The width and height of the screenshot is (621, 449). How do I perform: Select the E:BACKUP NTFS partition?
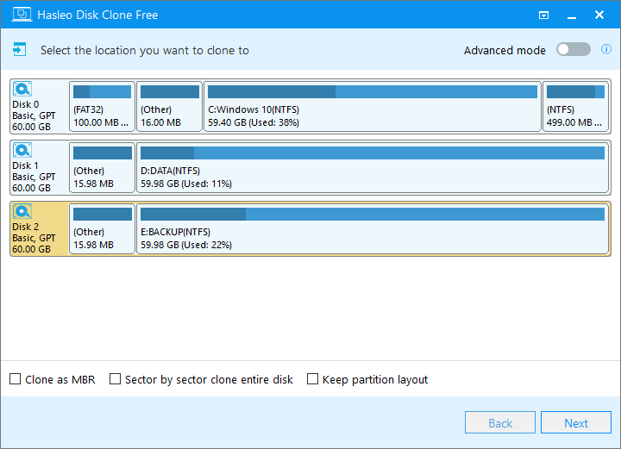373,228
